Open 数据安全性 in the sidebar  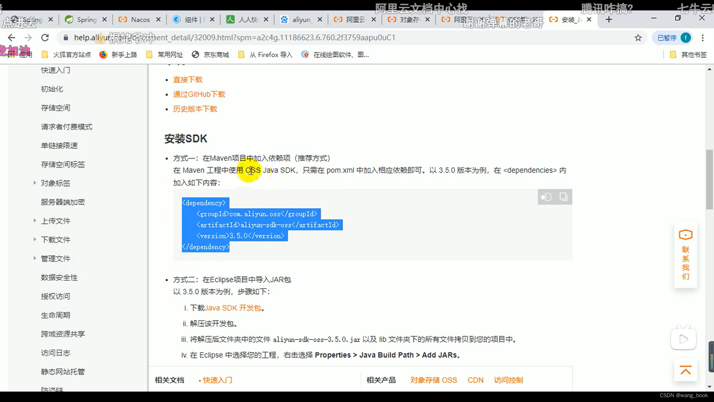[x=59, y=278]
